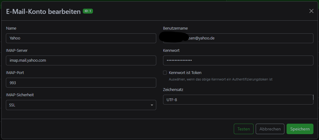Click into the IMAP-Server field
The image size is (319, 140).
tap(81, 60)
